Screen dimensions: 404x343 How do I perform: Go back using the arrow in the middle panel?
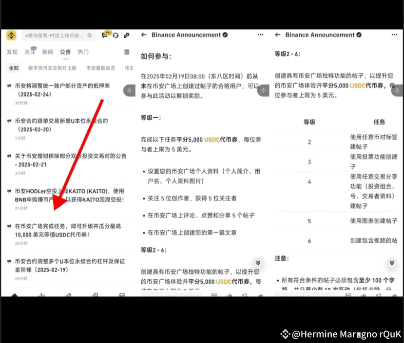click(x=144, y=35)
